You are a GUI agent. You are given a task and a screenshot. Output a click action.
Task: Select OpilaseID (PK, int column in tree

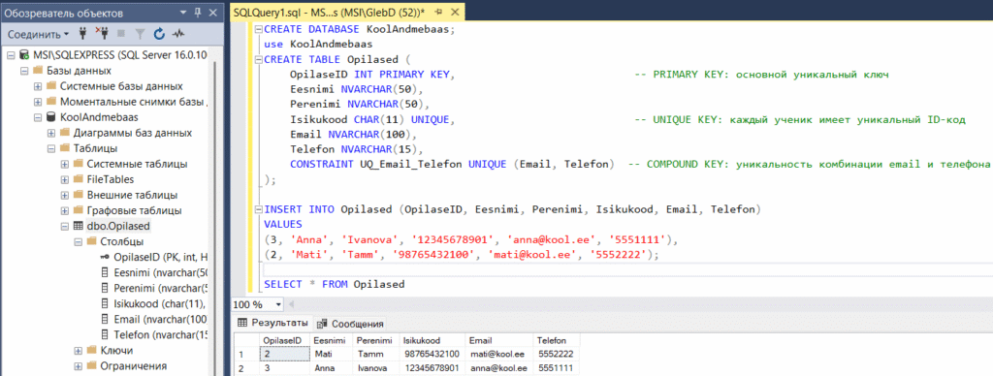pyautogui.click(x=161, y=257)
